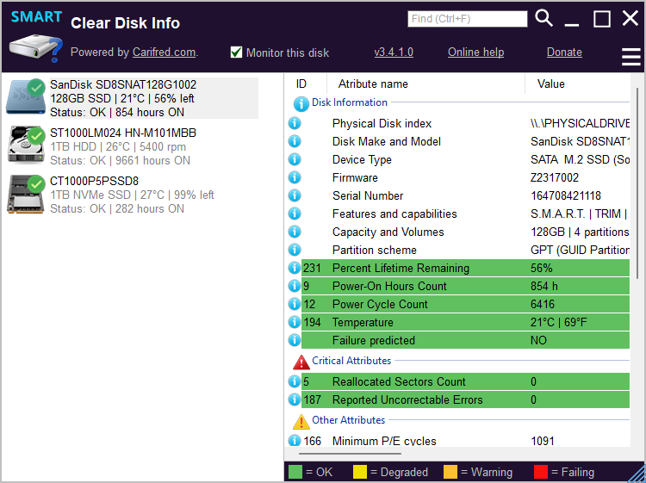
Task: Click the 1TB NVMe SSD details line
Action: click(132, 195)
